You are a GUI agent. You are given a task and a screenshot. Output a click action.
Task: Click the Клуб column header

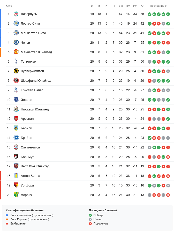(x=9, y=6)
